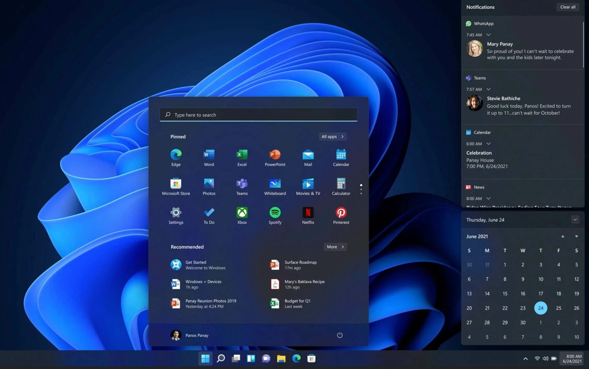The width and height of the screenshot is (589, 369).
Task: Clear all notifications
Action: point(568,7)
